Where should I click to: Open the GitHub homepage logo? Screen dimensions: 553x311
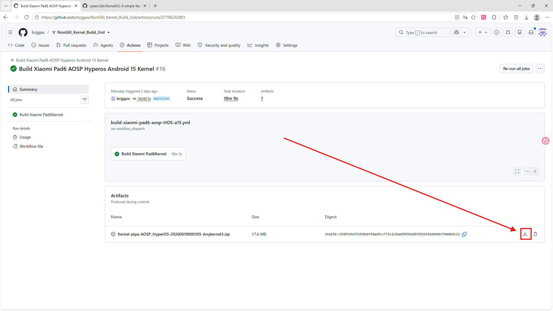coord(23,33)
